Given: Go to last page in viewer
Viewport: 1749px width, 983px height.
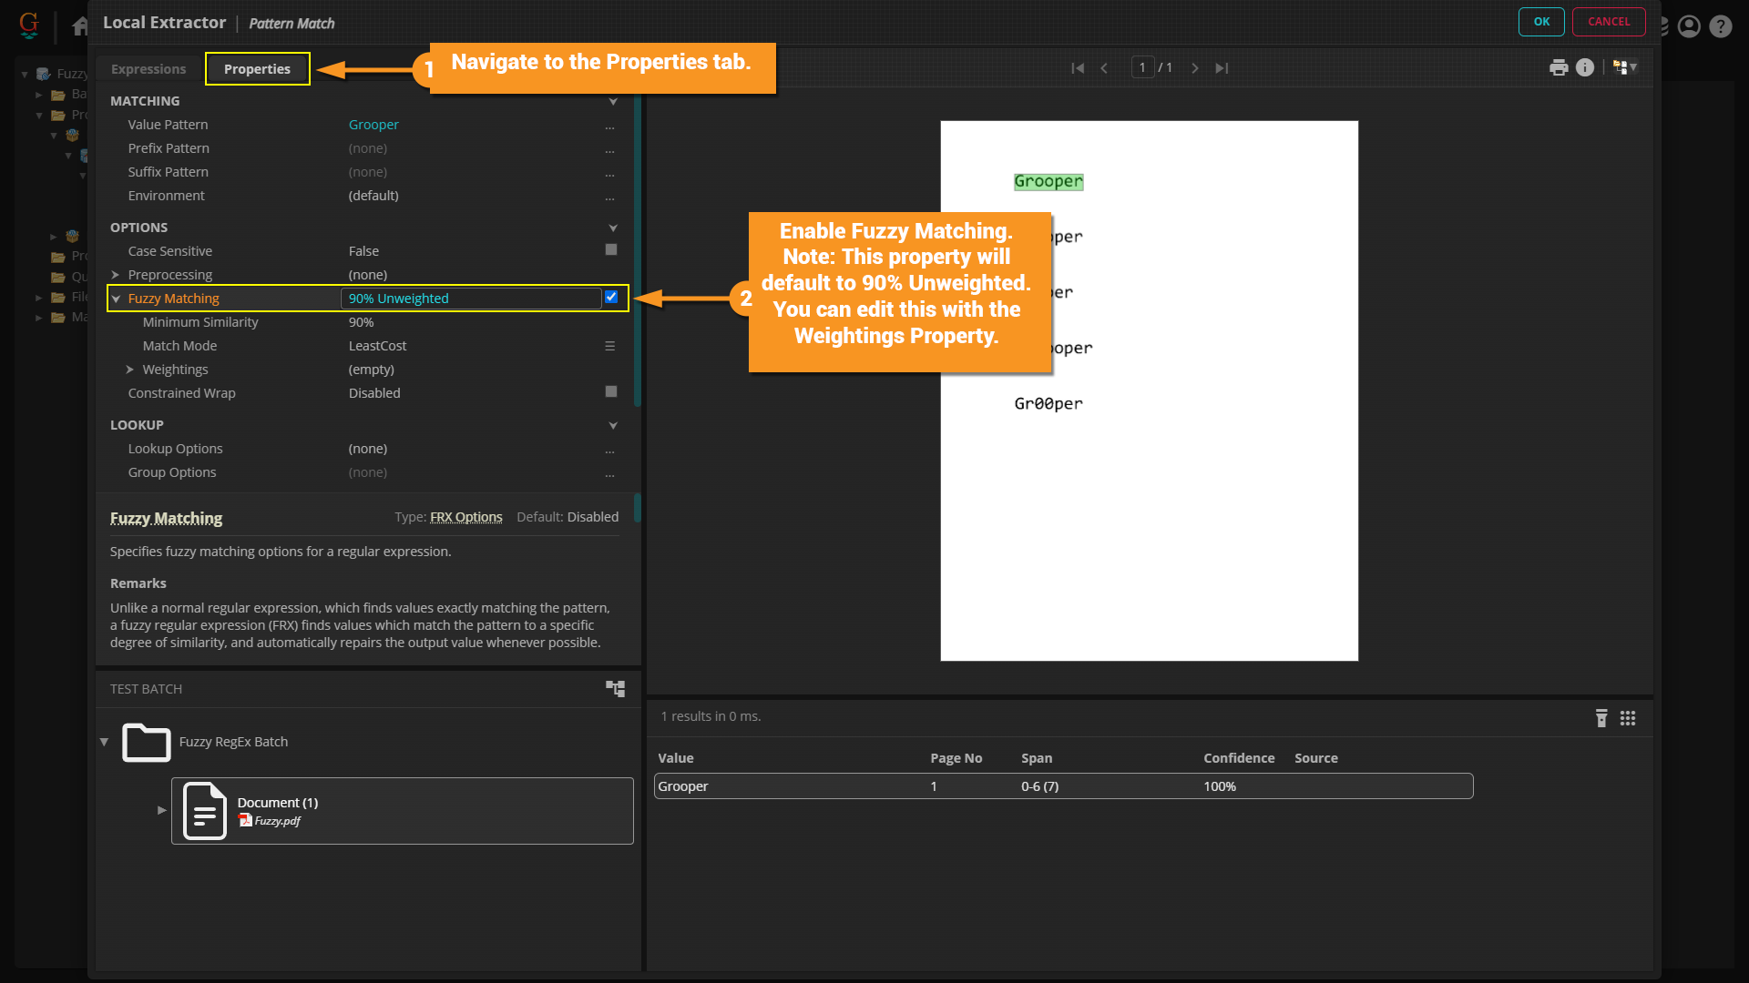Looking at the screenshot, I should pos(1222,68).
